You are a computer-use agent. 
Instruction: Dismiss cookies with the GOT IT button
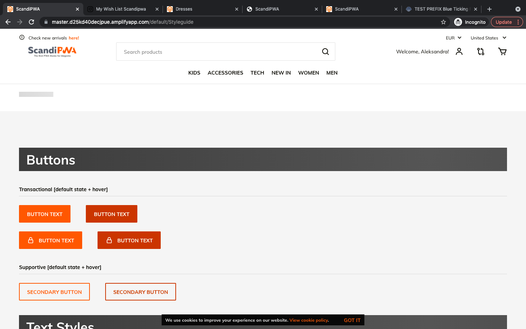click(352, 320)
